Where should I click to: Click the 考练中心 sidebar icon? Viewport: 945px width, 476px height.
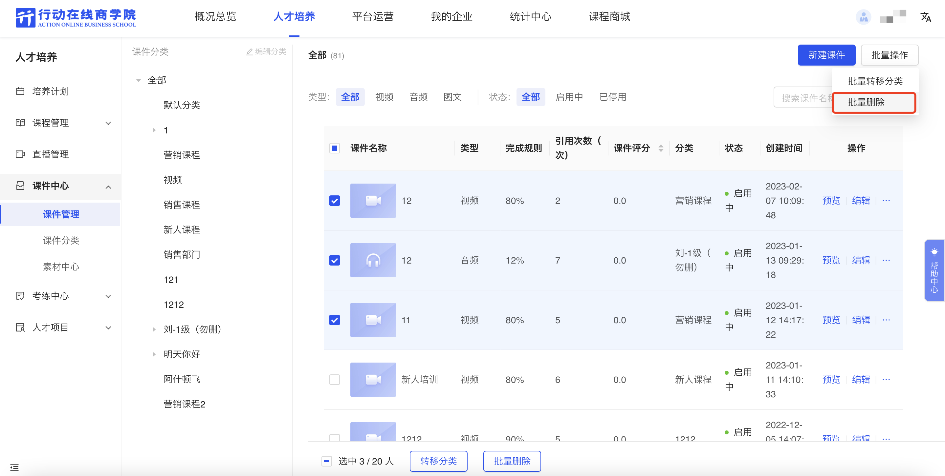20,296
